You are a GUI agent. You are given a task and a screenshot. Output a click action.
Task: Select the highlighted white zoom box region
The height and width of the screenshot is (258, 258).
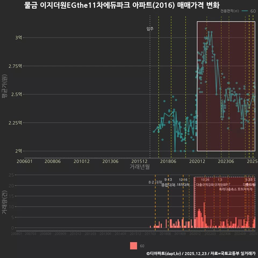point(226,86)
